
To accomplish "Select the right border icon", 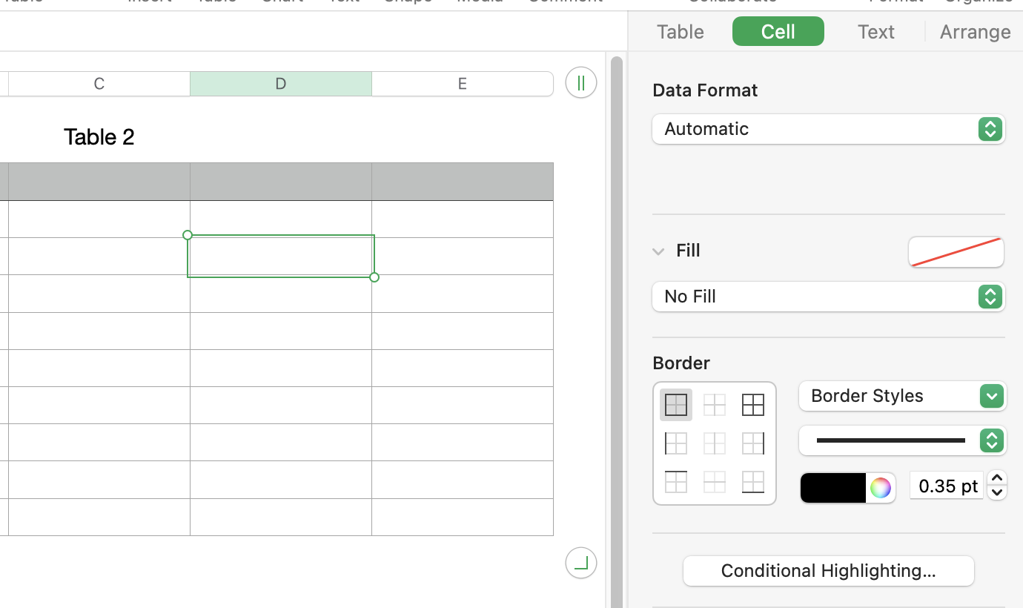I will pos(753,443).
